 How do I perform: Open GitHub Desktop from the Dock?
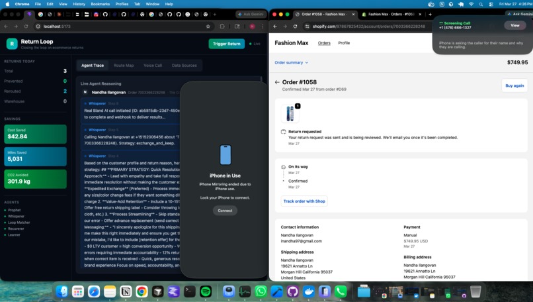(293, 291)
